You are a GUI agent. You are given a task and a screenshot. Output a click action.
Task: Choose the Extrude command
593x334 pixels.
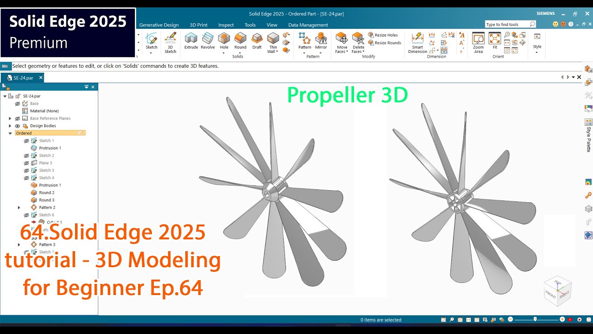point(191,41)
